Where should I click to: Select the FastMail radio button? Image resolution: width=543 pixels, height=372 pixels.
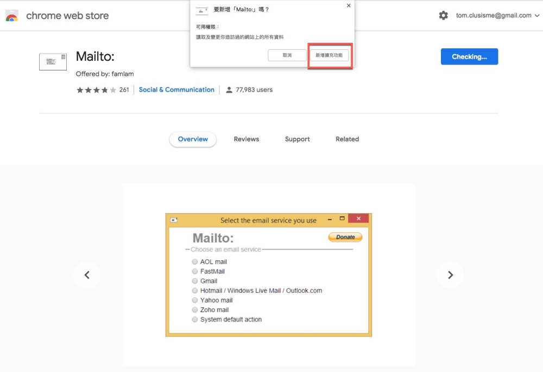[x=195, y=271]
